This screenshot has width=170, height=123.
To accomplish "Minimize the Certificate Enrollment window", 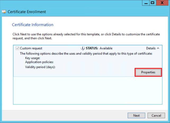I will pos(145,3).
